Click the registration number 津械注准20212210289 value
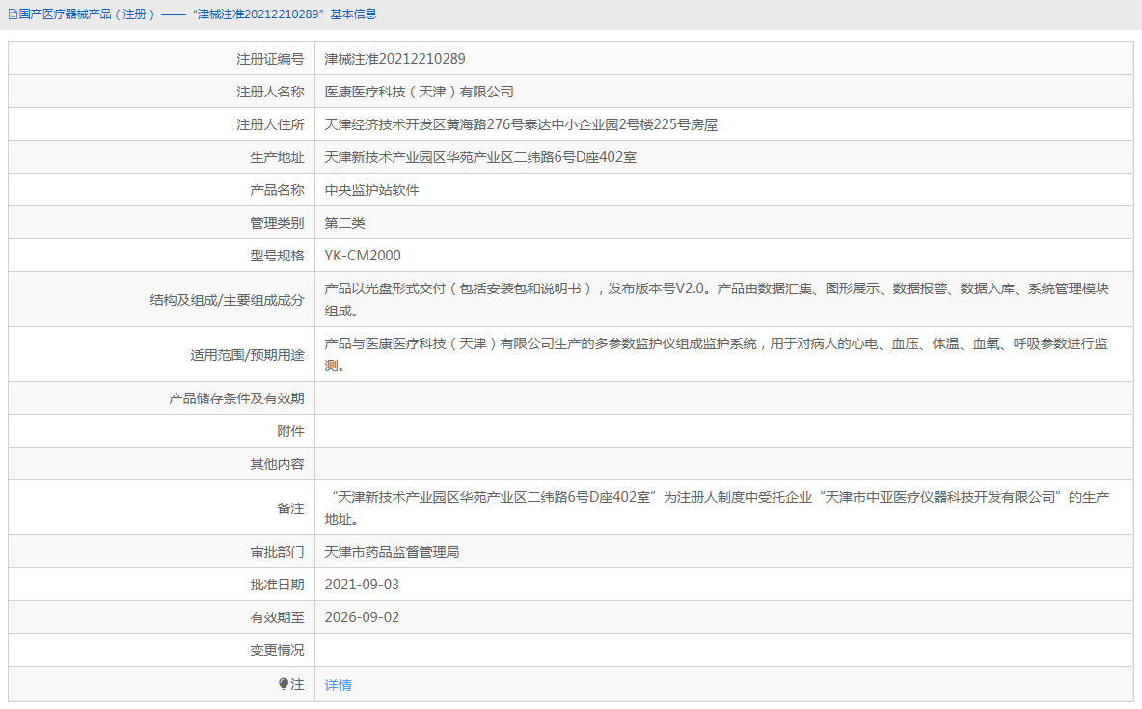 [x=394, y=59]
